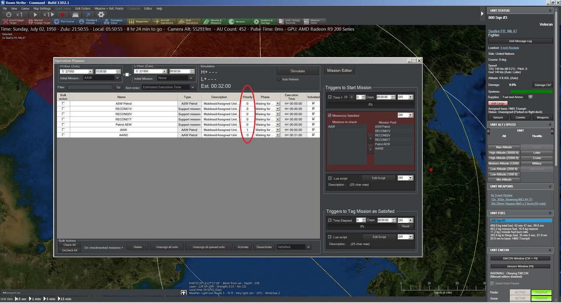
Task: Click the Unit Message Log button
Action: 521,41
